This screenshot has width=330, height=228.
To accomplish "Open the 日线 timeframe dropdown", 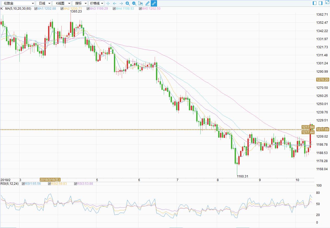I will pos(43,3).
